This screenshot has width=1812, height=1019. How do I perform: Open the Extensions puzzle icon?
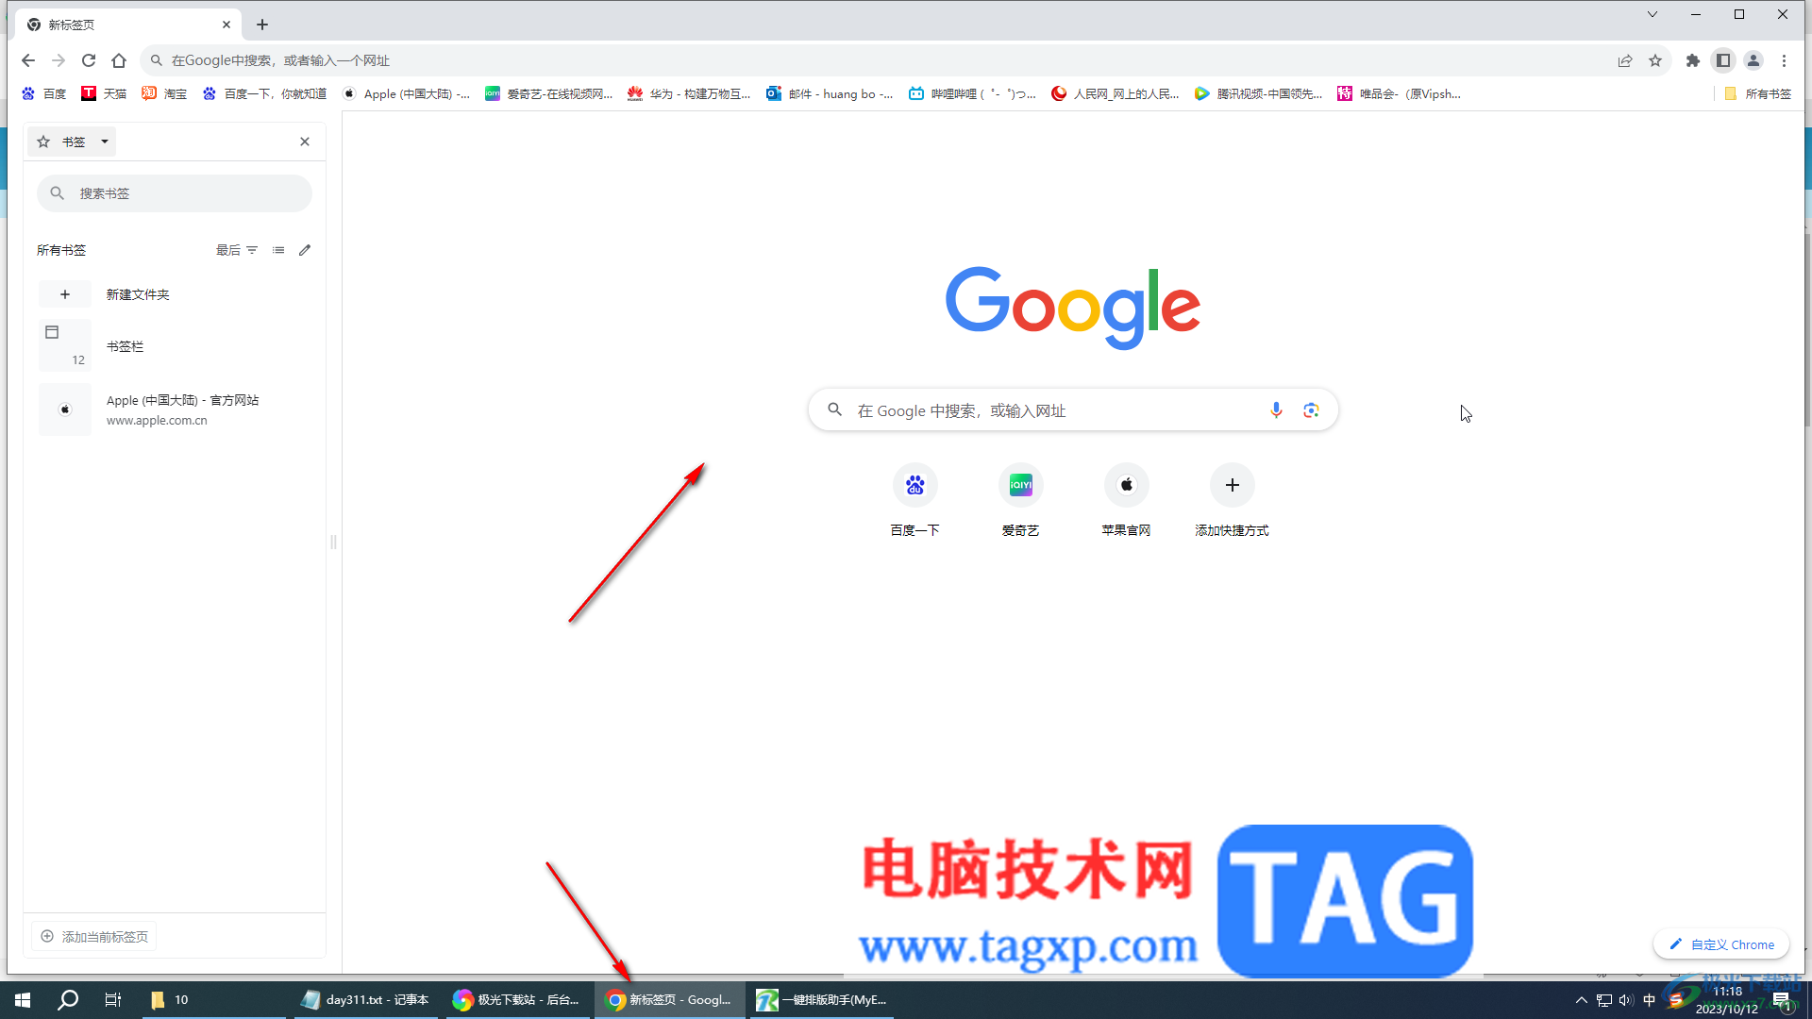[x=1693, y=60]
